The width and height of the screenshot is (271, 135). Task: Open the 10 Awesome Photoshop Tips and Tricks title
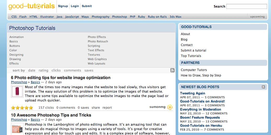point(51,115)
